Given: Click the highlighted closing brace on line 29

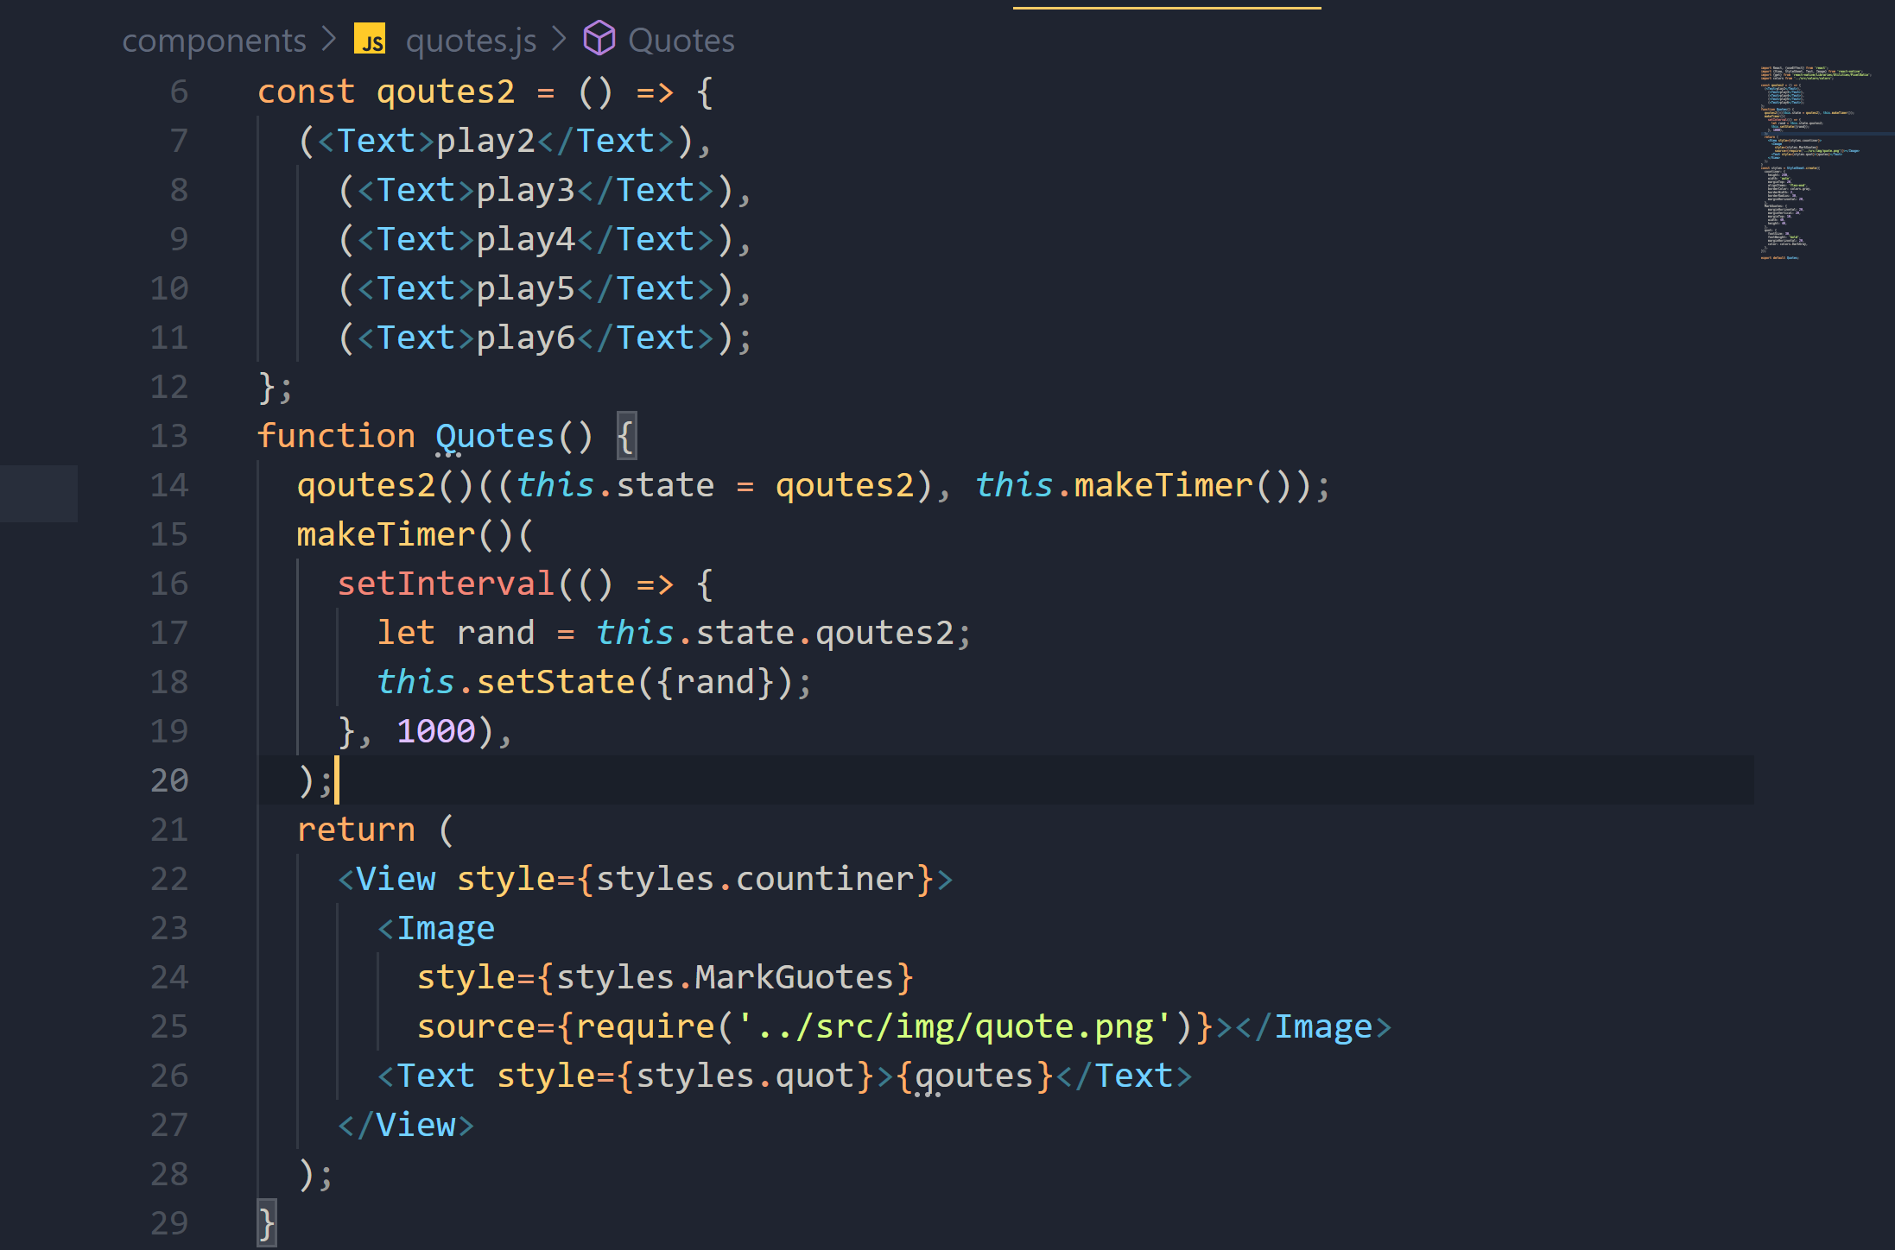Looking at the screenshot, I should [x=267, y=1223].
